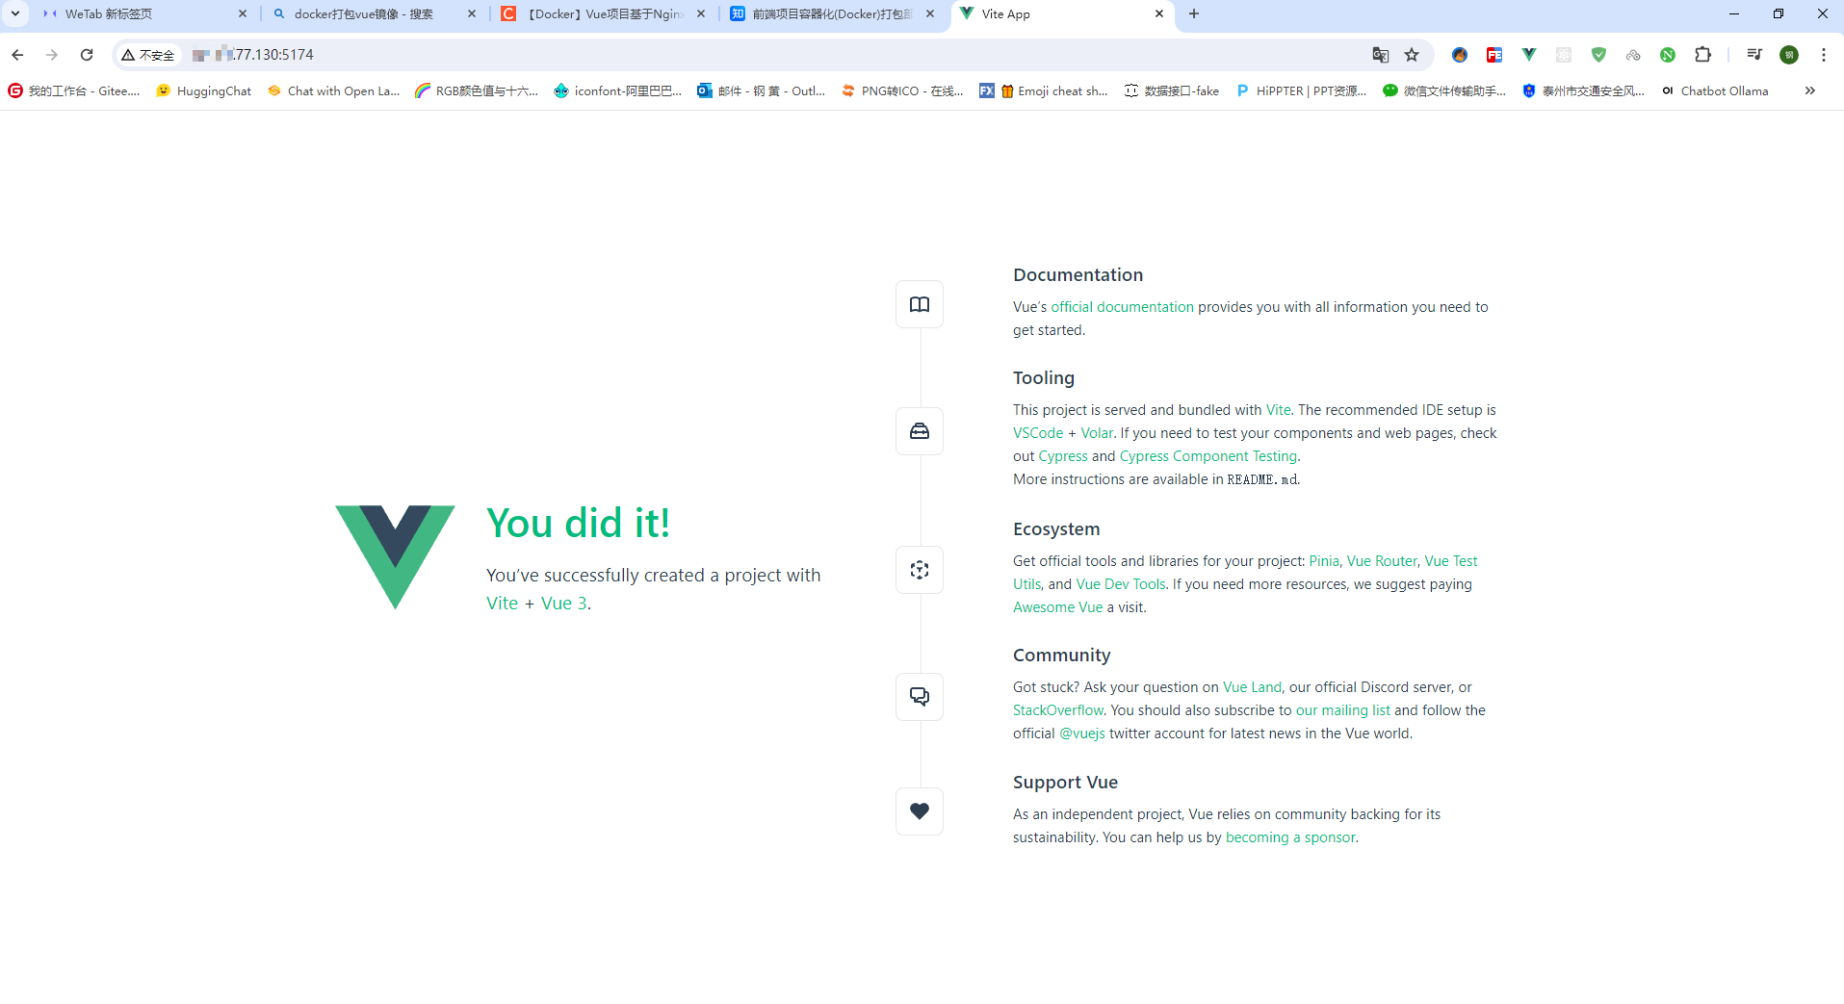Image resolution: width=1844 pixels, height=1004 pixels.
Task: Open the HuggingChat bookmark
Action: pos(204,90)
